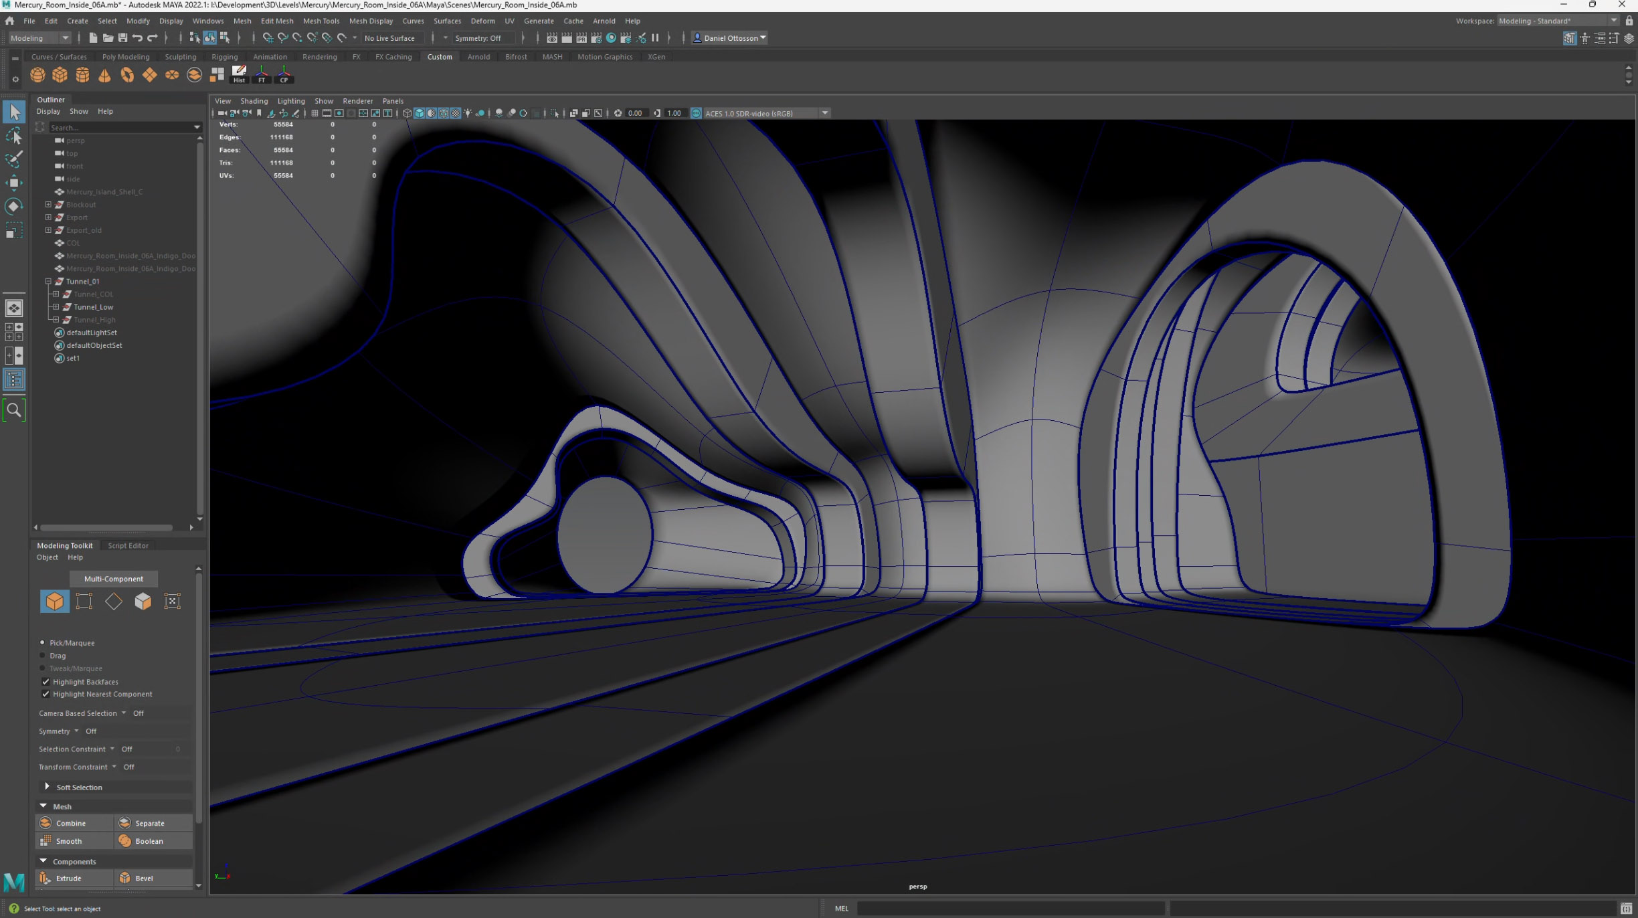
Task: Toggle Highlight Nearest Component checkbox
Action: click(46, 694)
